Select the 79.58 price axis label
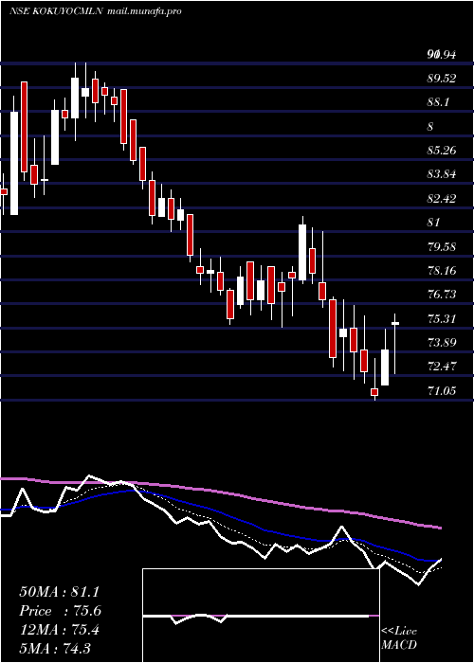Image resolution: width=474 pixels, height=663 pixels. 442,246
